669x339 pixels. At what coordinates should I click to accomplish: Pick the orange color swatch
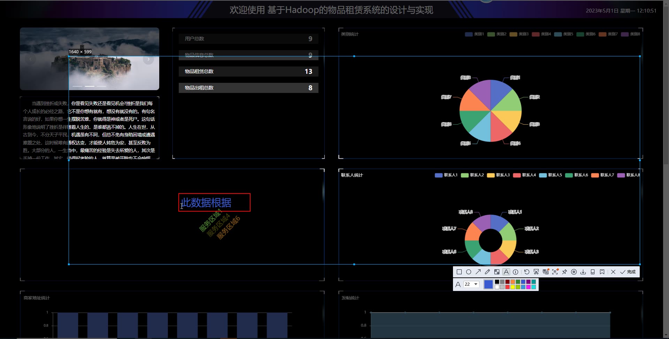point(513,282)
